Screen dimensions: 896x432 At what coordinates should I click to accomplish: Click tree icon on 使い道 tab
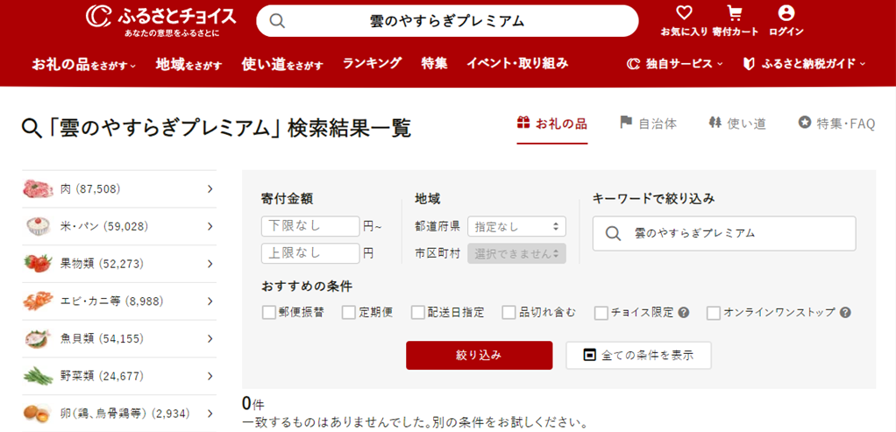click(x=715, y=123)
